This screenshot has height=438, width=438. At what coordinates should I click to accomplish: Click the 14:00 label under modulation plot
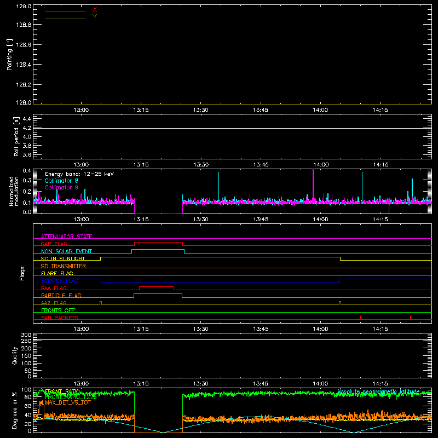tap(320, 220)
